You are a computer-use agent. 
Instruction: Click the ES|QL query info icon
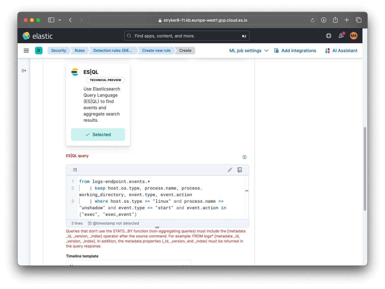(244, 157)
